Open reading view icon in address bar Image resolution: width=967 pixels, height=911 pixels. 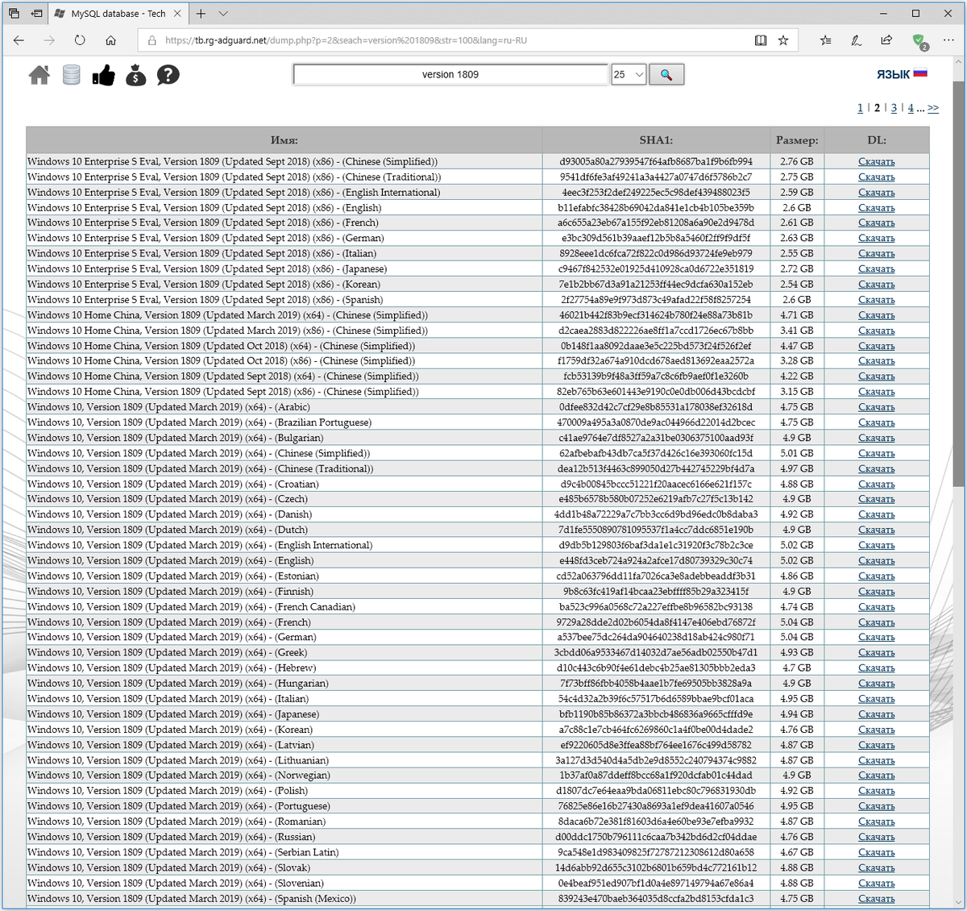click(x=761, y=40)
